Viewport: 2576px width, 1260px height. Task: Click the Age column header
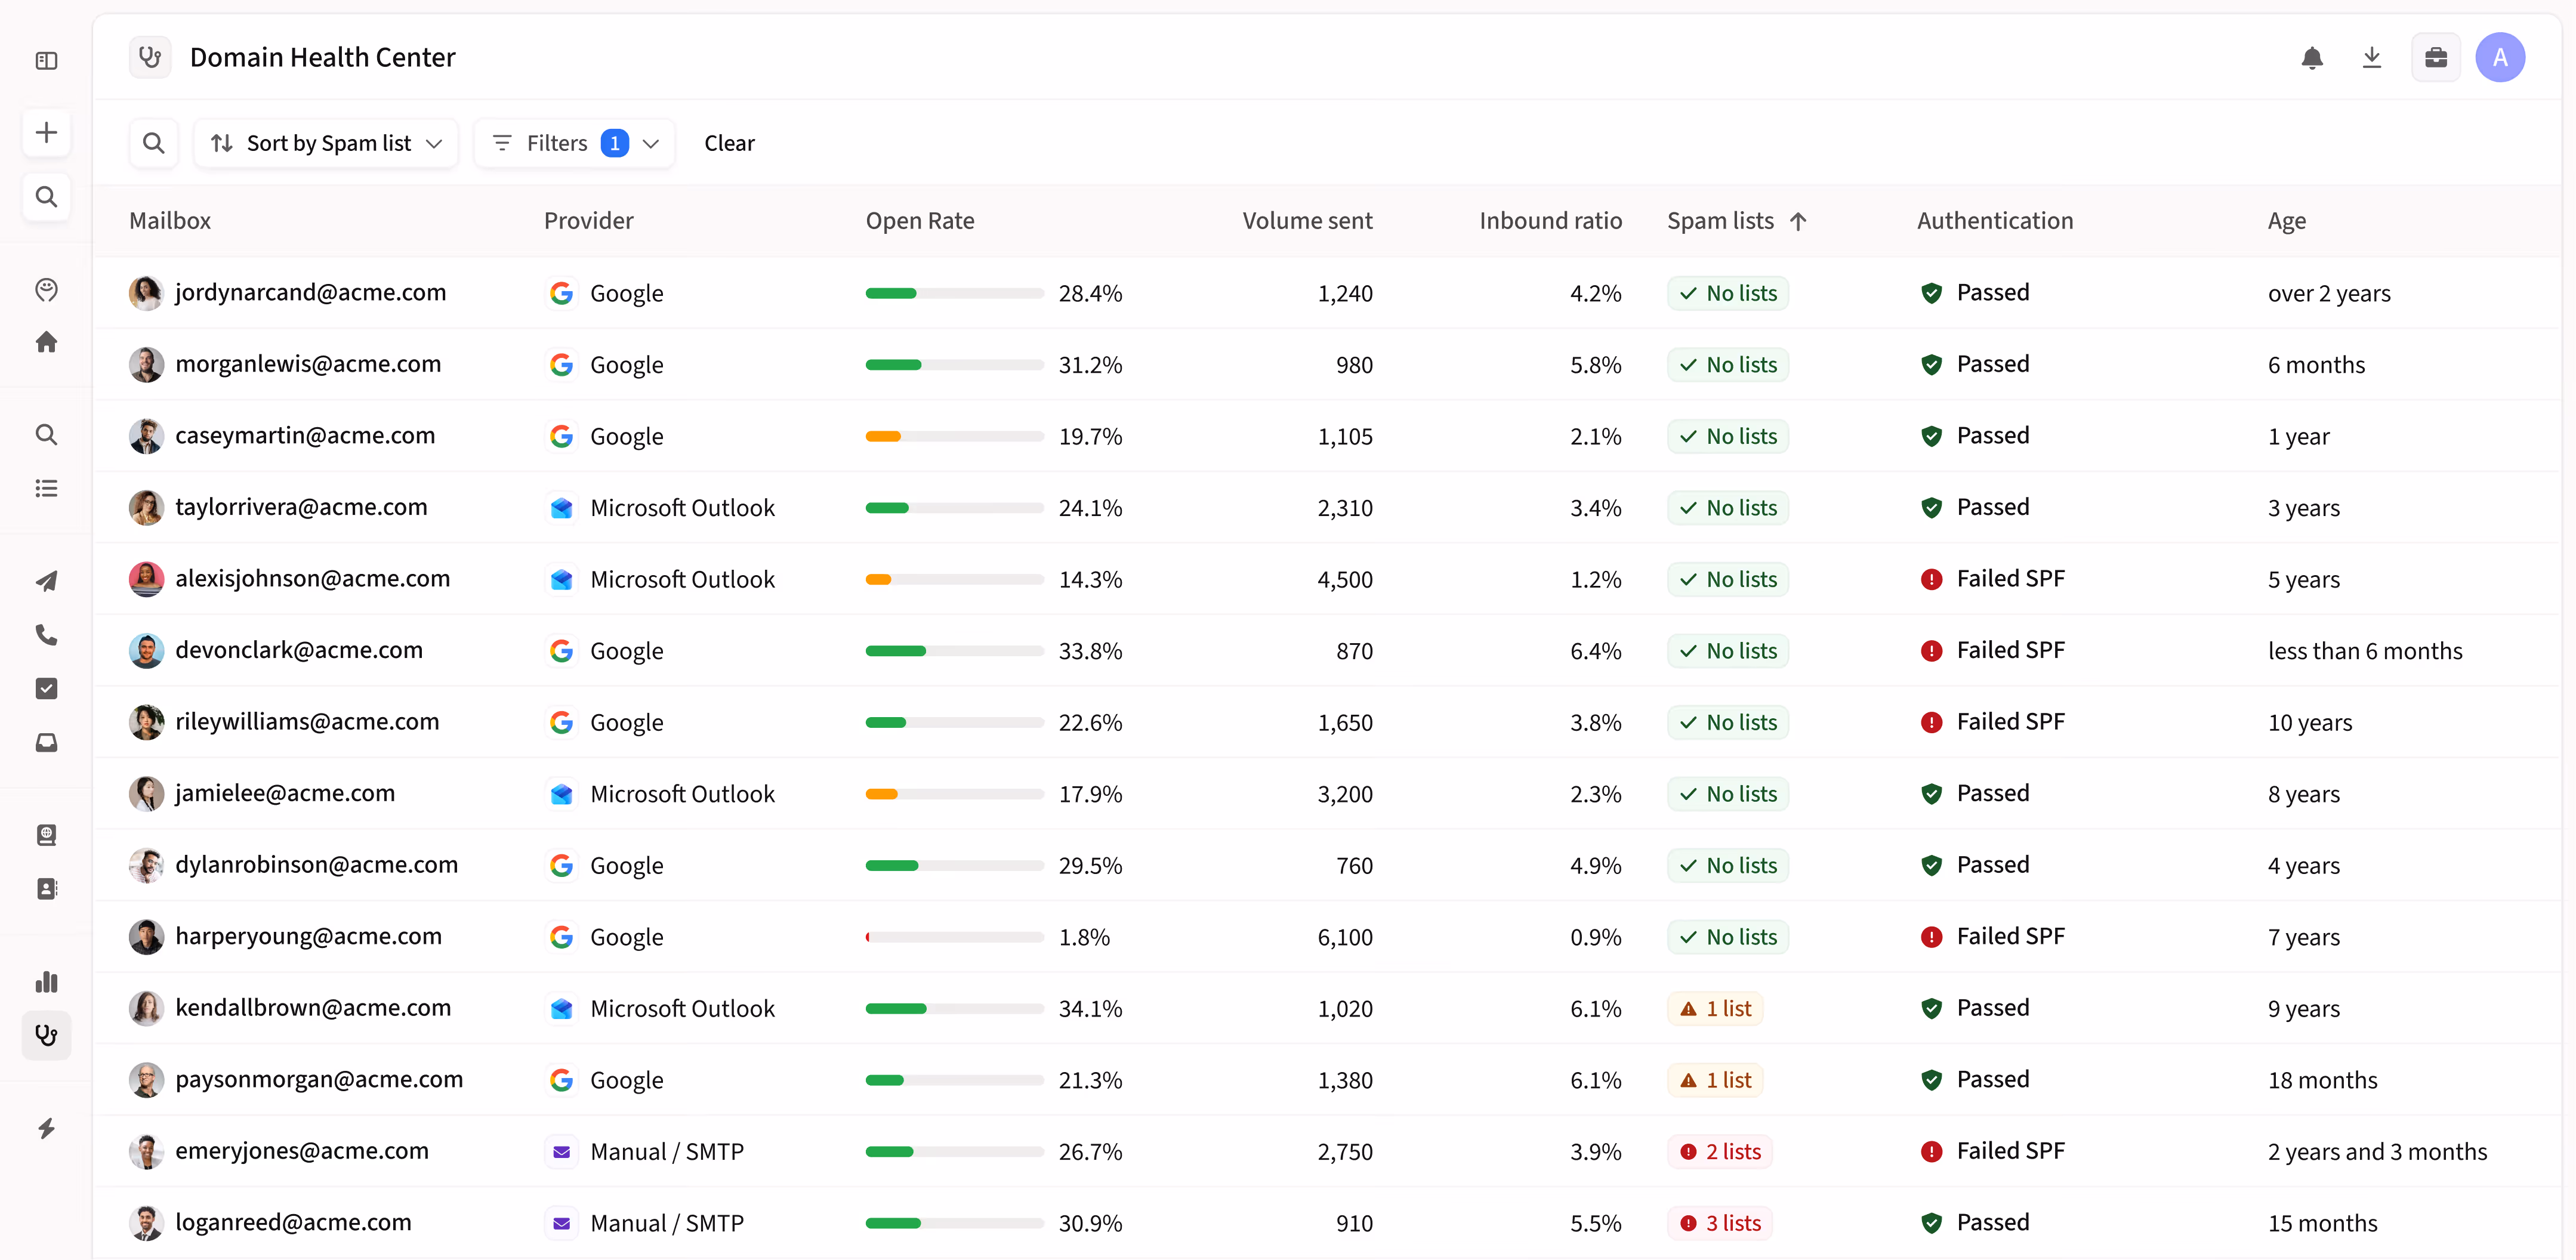coord(2286,221)
